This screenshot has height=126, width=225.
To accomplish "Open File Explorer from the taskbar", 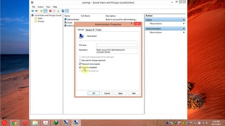I will pyautogui.click(x=35, y=123).
